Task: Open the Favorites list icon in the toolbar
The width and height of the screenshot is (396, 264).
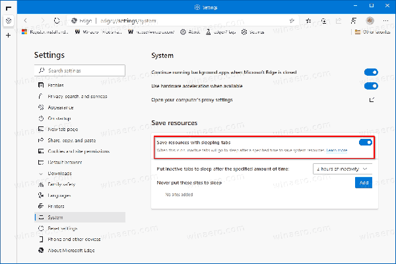Action: click(308, 20)
